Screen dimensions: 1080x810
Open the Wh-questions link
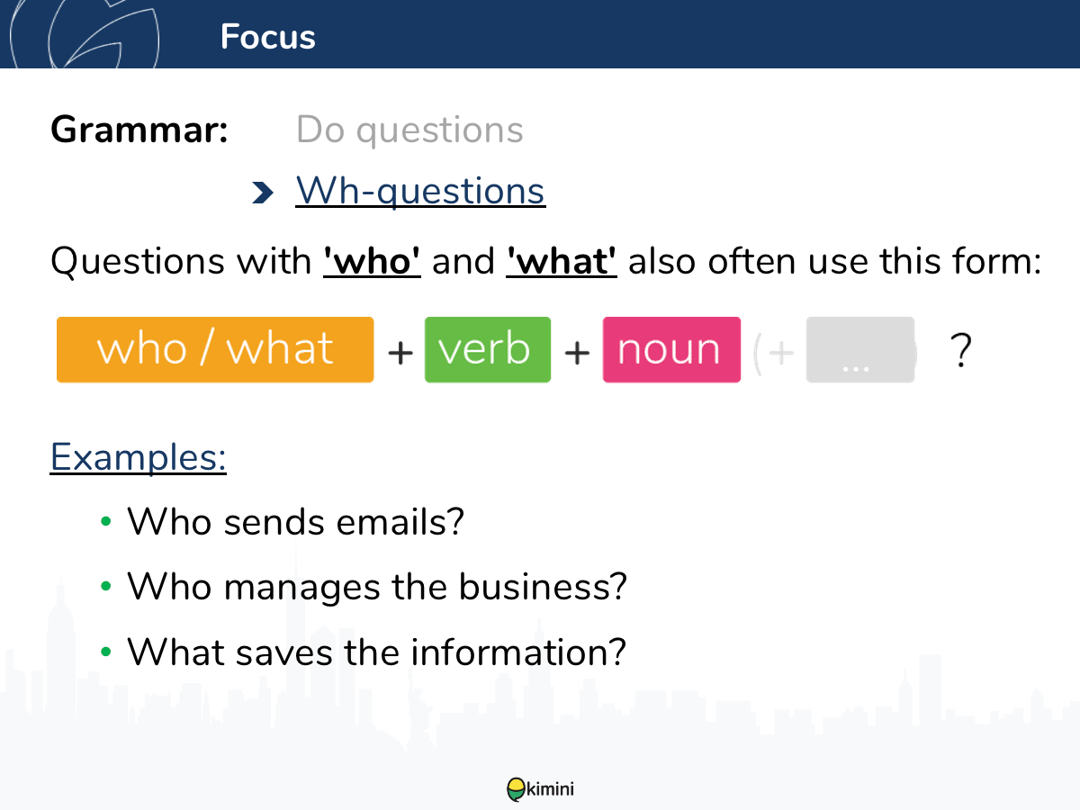[x=420, y=191]
